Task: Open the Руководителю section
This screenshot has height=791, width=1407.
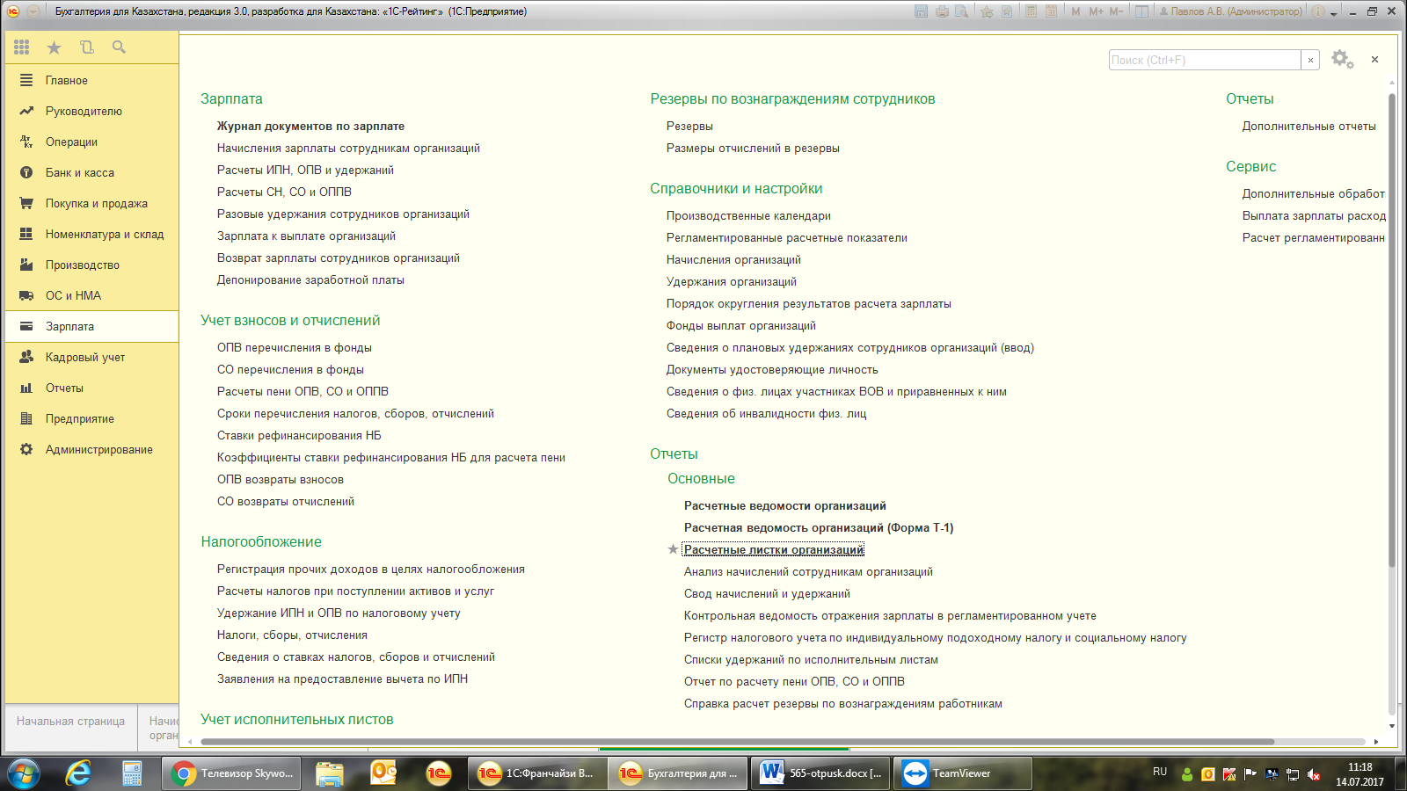Action: click(x=91, y=111)
